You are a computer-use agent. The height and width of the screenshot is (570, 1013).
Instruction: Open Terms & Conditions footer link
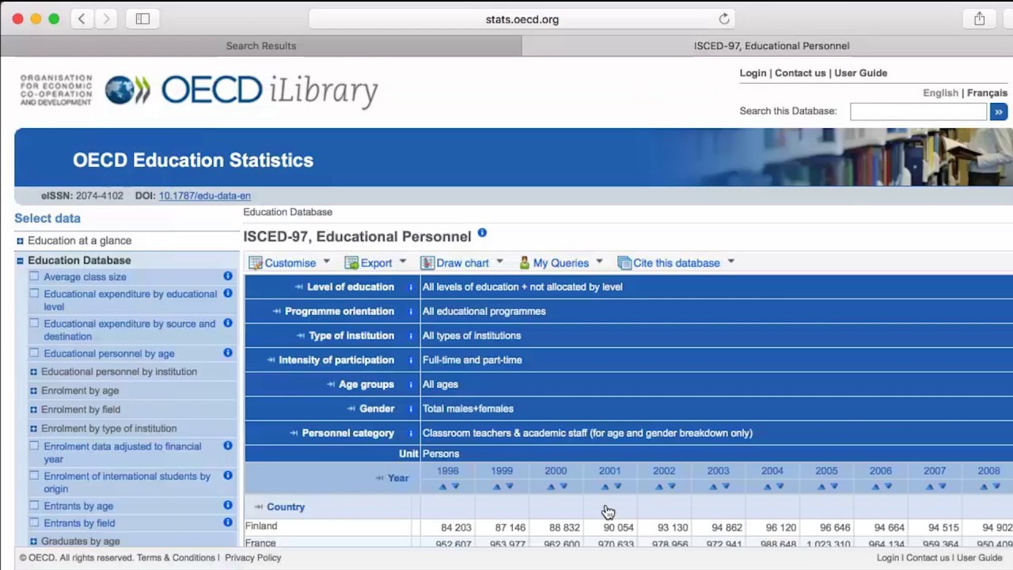point(176,557)
